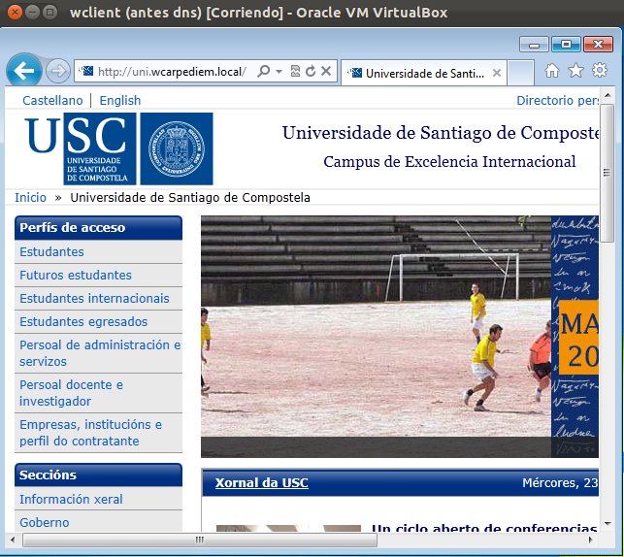Click the browser forward arrow button
The image size is (624, 557).
coord(57,71)
